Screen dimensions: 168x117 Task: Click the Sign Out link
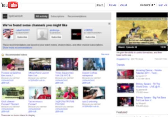pyautogui.click(x=163, y=5)
